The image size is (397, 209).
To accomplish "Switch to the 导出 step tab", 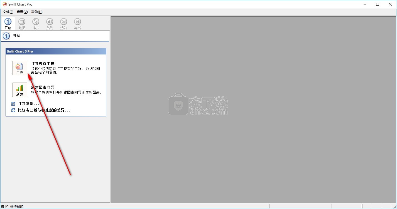I will coord(78,24).
